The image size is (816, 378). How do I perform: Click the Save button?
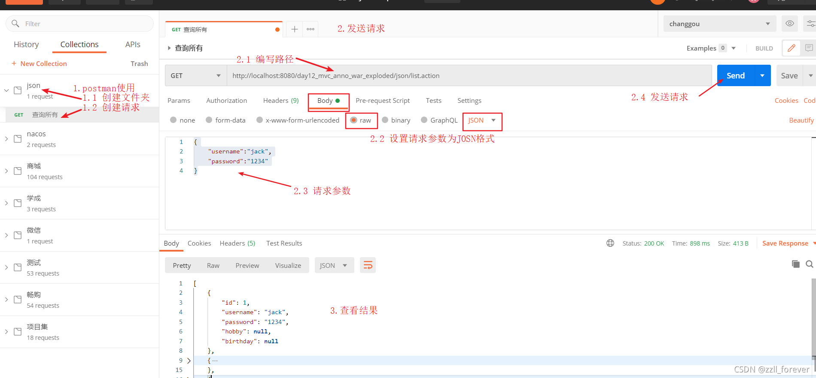[x=789, y=75]
